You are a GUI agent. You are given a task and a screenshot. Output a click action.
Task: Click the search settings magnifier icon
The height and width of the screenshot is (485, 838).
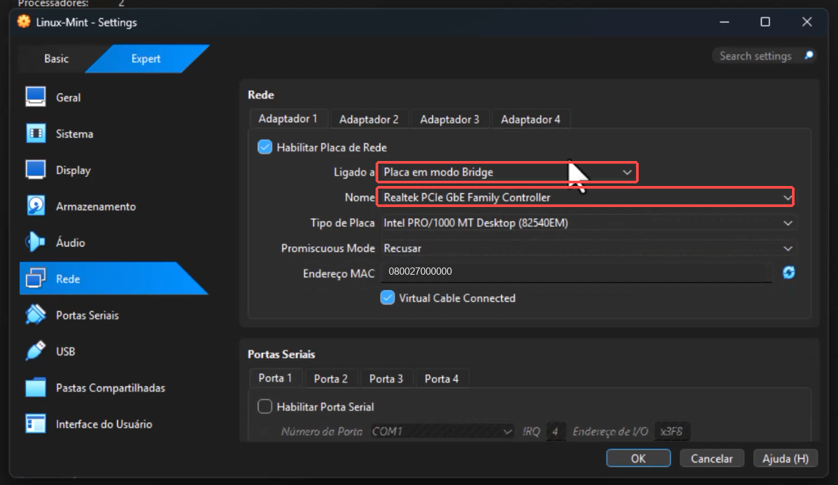(808, 56)
